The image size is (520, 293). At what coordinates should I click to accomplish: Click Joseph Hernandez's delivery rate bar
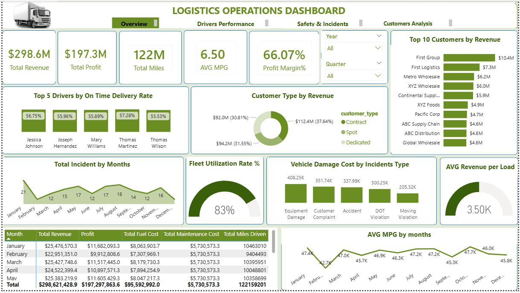click(65, 121)
